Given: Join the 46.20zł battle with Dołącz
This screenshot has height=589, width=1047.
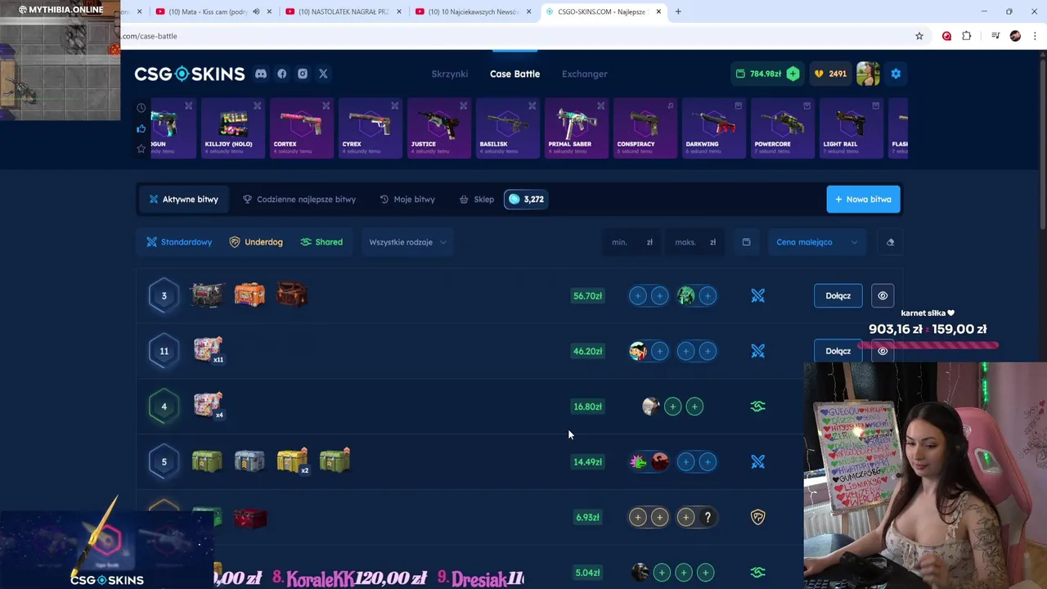Looking at the screenshot, I should click(x=838, y=351).
